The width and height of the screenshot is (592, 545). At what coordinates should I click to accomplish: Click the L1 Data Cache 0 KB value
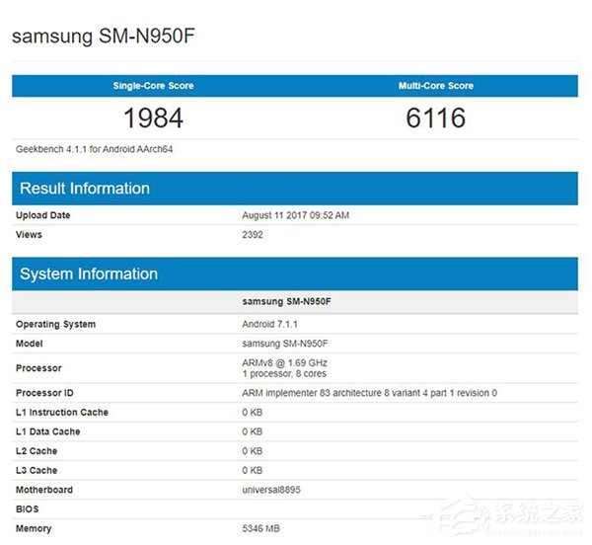click(x=253, y=431)
